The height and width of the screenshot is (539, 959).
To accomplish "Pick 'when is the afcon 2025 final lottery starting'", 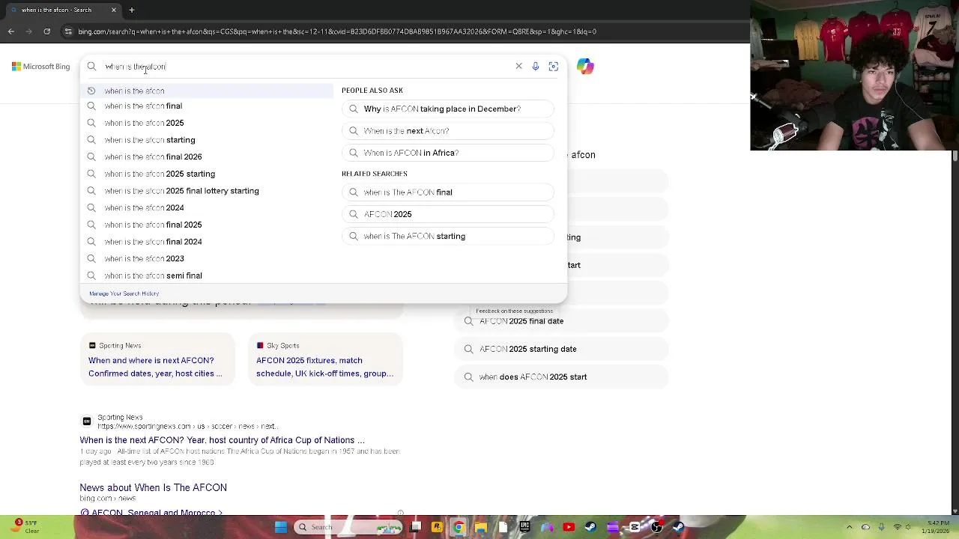I will coord(207,191).
